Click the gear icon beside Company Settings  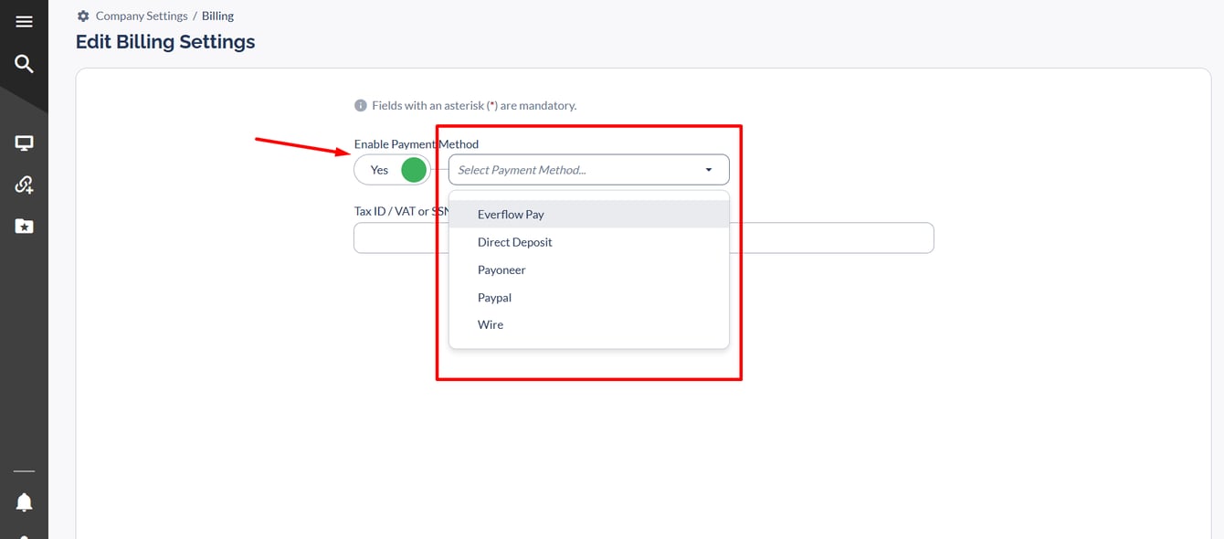point(83,16)
